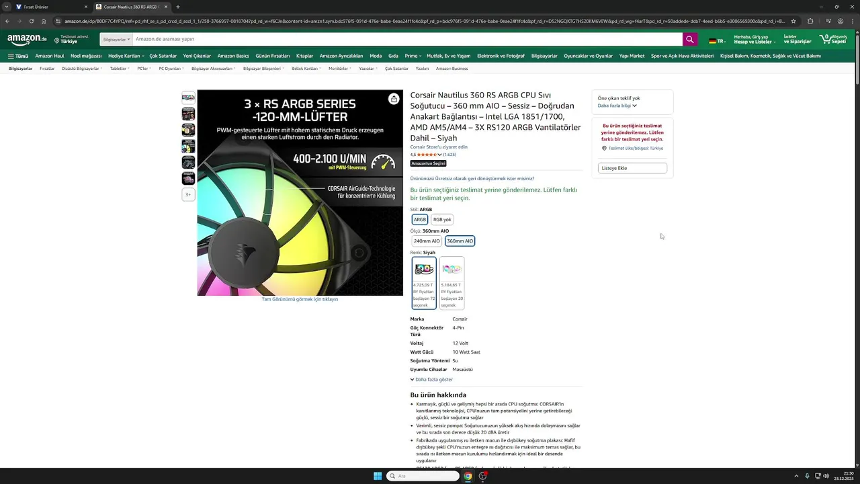Viewport: 860px width, 484px height.
Task: Show hidden tray icons chevron
Action: click(796, 476)
